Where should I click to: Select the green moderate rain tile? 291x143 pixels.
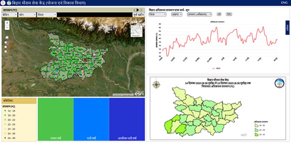[56, 119]
